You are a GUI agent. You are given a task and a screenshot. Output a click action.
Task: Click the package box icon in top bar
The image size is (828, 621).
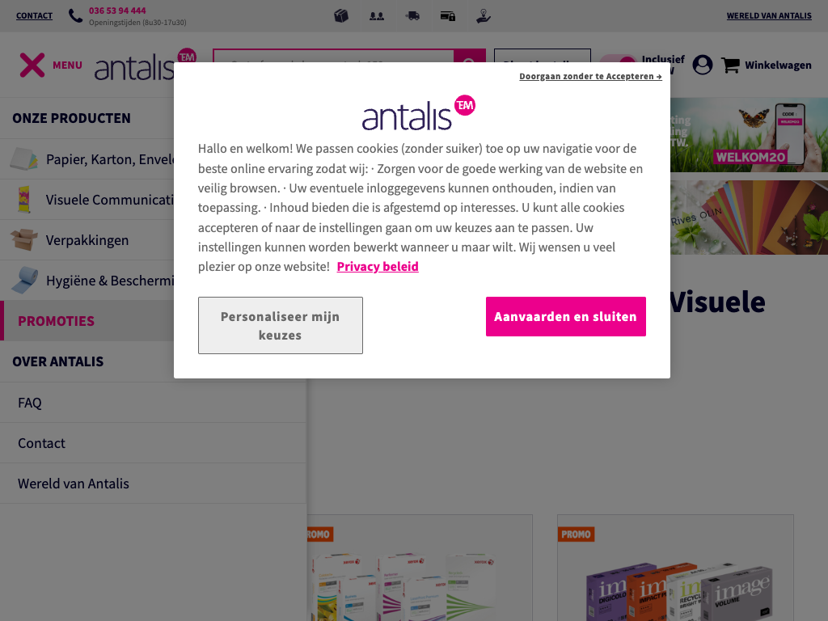[x=341, y=16]
